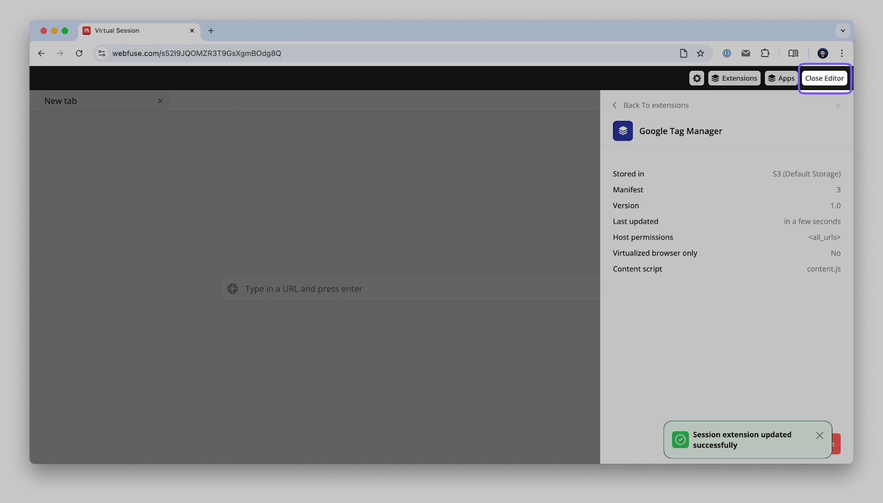Image resolution: width=883 pixels, height=503 pixels.
Task: Click the site information icon in address bar
Action: point(102,53)
